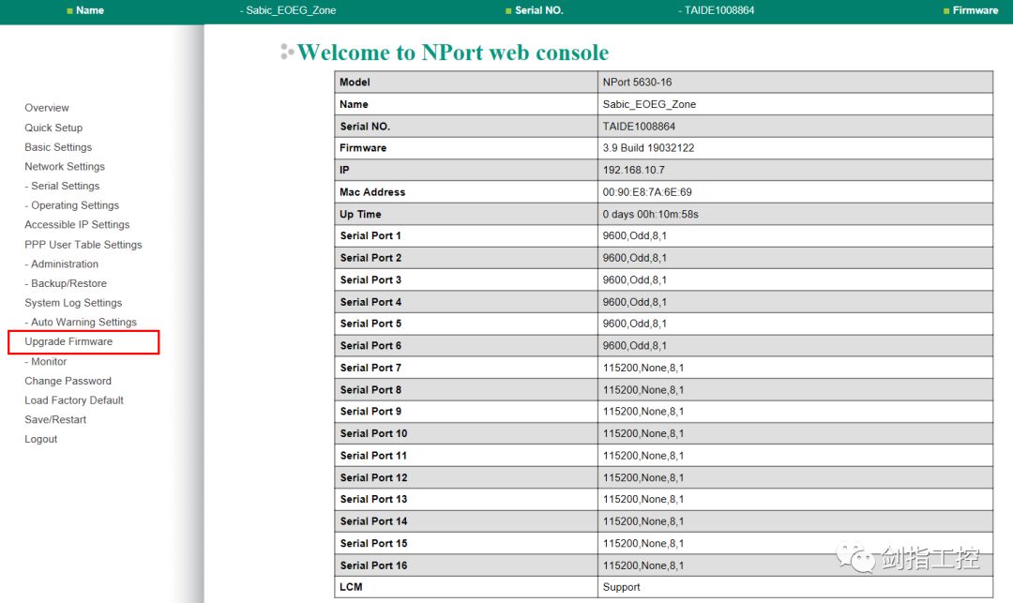The width and height of the screenshot is (1013, 603).
Task: Click 'Firmware' label in top header bar
Action: coord(975,10)
